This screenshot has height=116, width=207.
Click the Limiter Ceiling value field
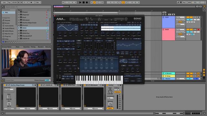117,90
